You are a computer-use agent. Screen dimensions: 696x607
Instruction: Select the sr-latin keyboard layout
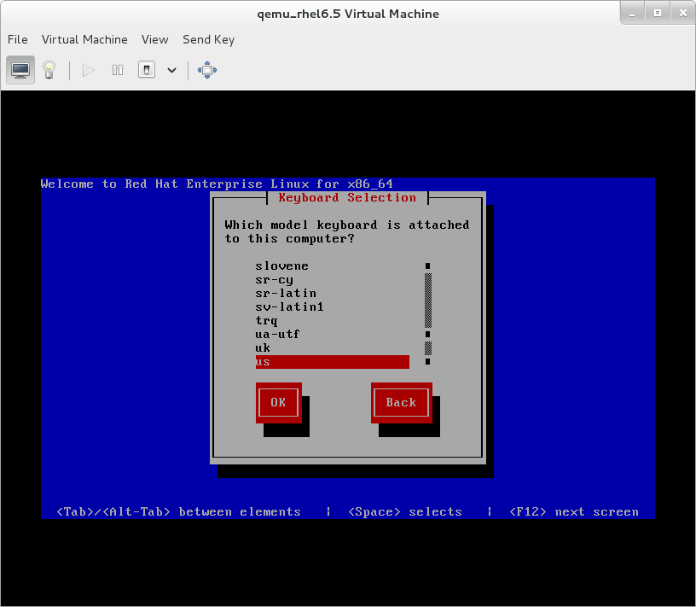click(333, 294)
